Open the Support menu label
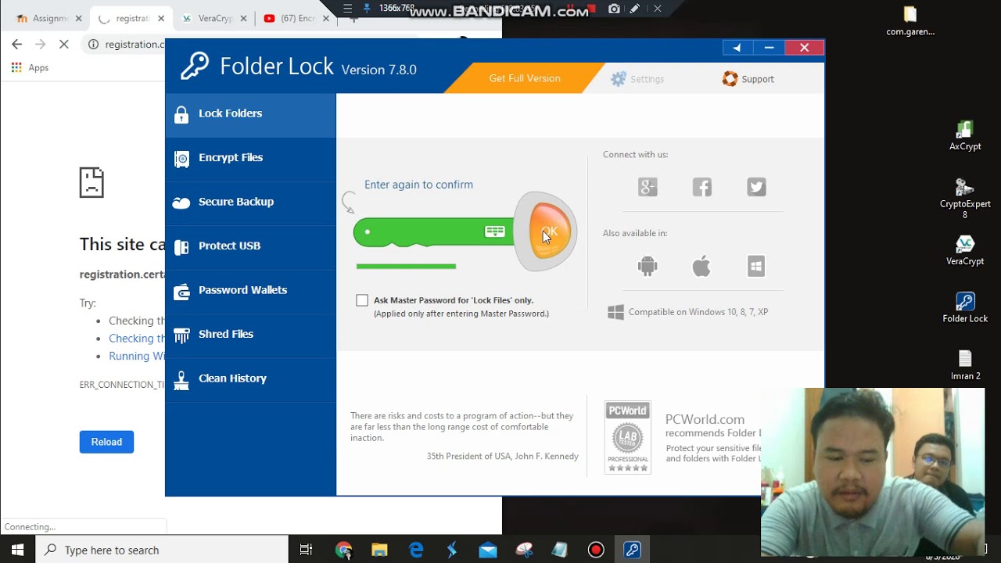 point(758,79)
